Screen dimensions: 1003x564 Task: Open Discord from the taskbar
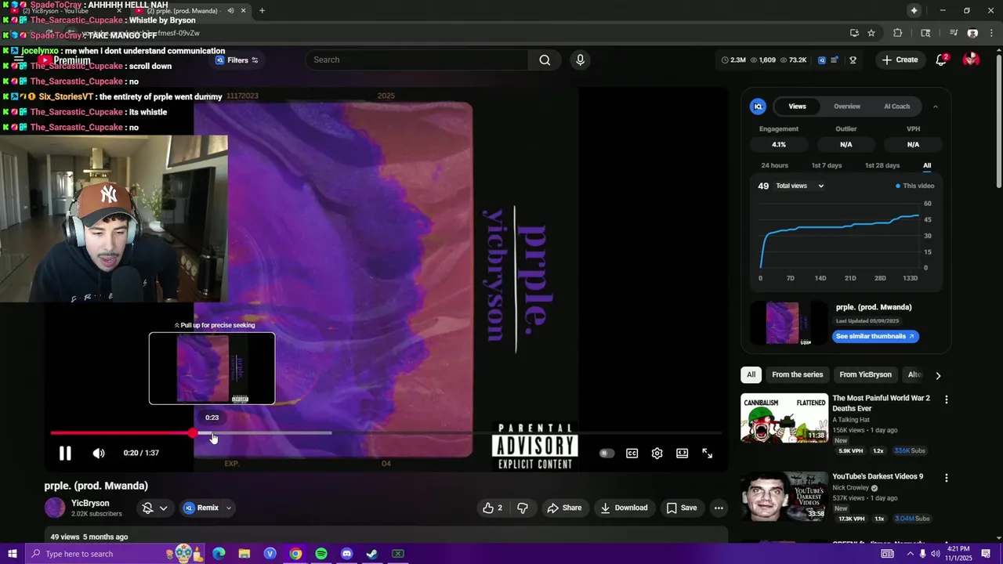click(x=347, y=554)
